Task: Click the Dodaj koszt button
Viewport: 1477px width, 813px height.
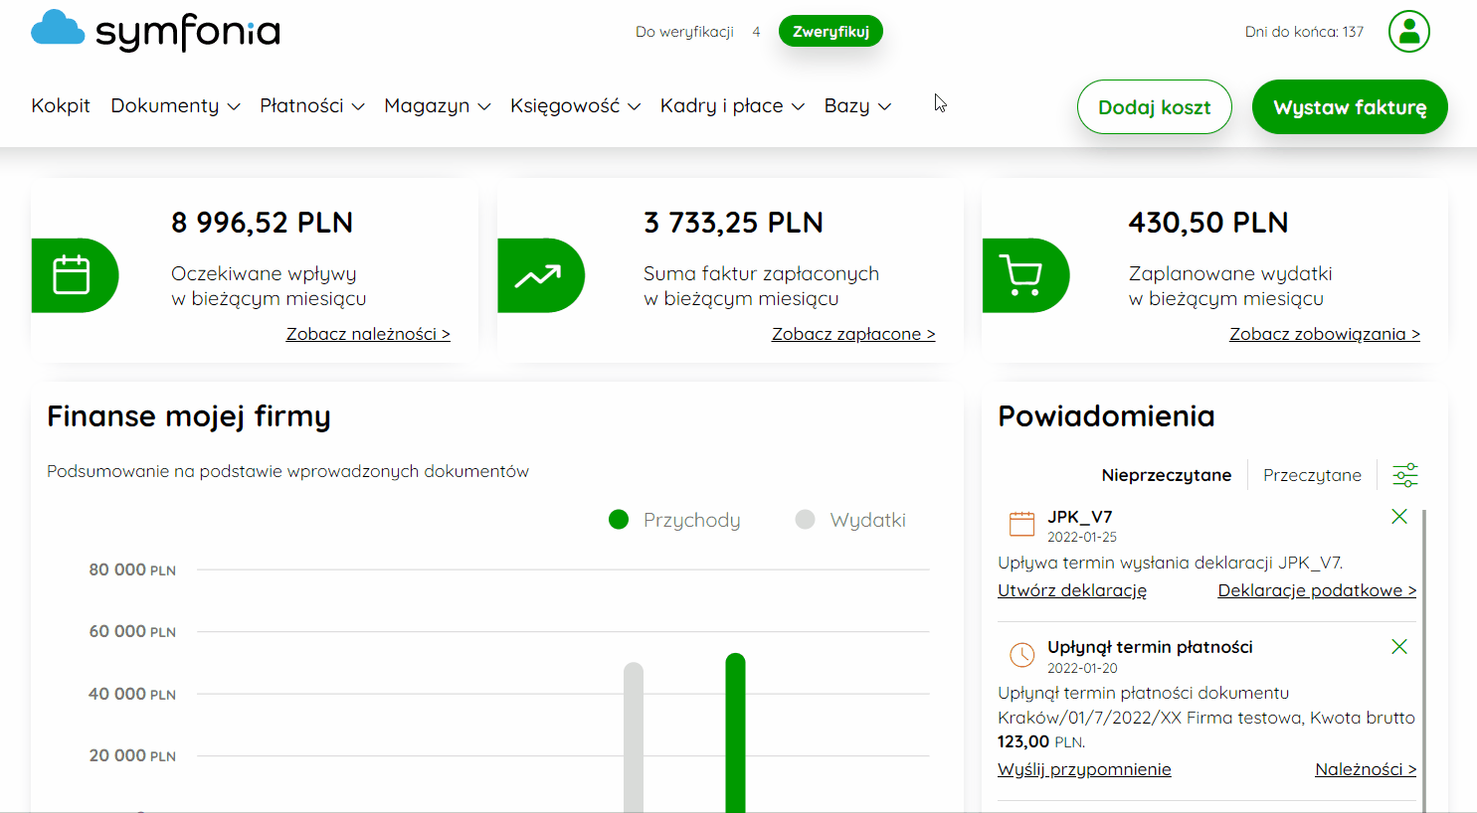Action: [1155, 107]
